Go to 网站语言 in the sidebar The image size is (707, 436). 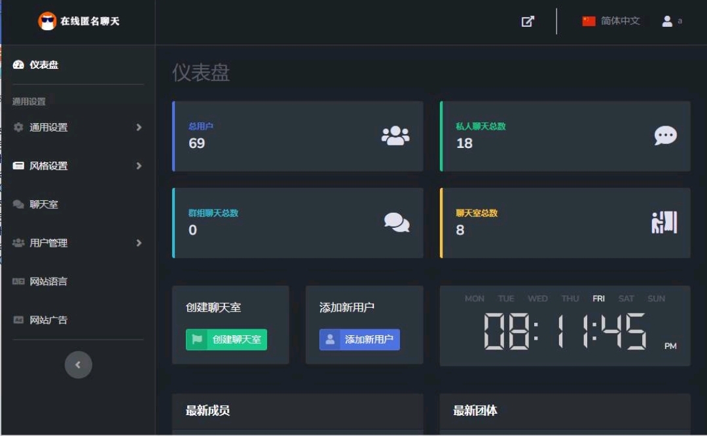[48, 282]
